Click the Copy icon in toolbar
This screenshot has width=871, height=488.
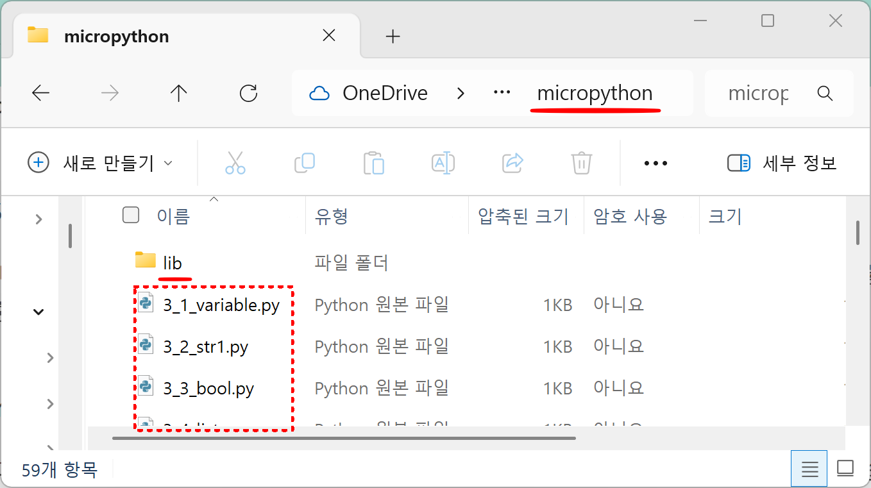(x=304, y=163)
